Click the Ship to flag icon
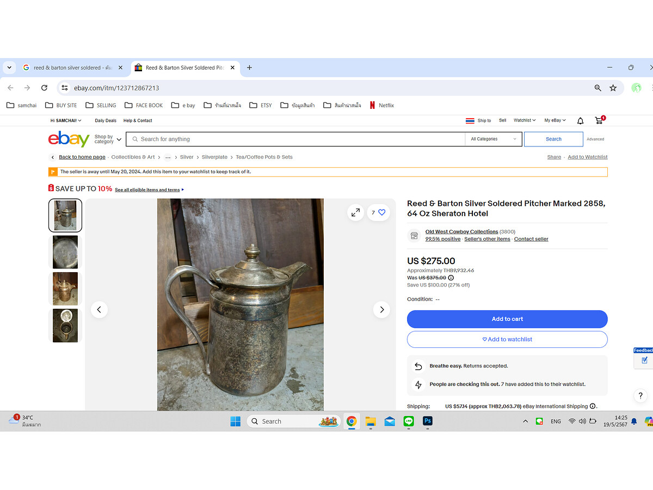The height and width of the screenshot is (490, 653). 470,120
